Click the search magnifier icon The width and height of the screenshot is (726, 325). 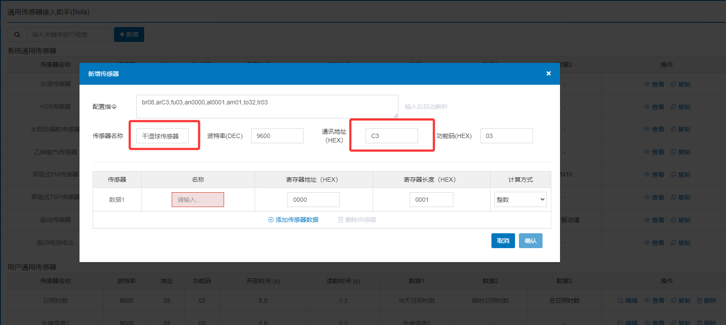(x=17, y=35)
